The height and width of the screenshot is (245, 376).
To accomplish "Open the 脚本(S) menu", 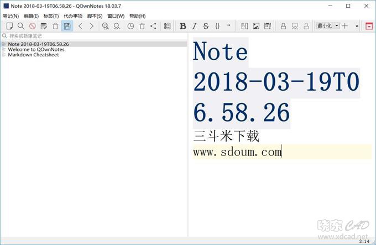I will pyautogui.click(x=95, y=16).
